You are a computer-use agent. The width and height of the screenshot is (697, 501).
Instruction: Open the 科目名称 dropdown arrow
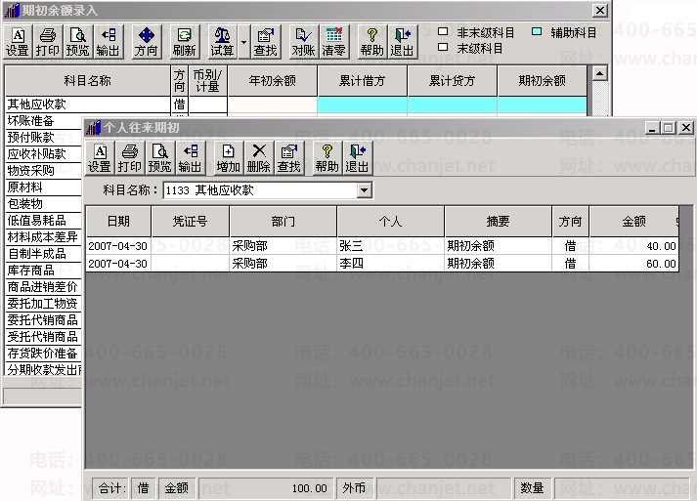[364, 190]
